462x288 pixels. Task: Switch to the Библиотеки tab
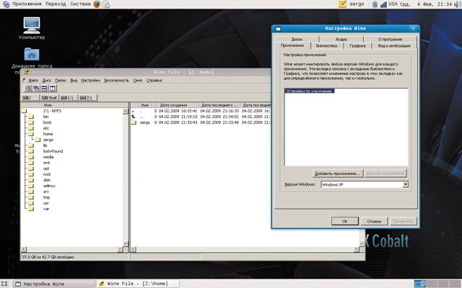(x=326, y=46)
